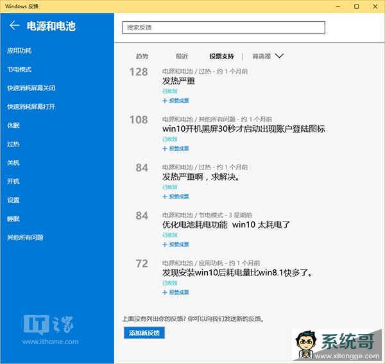Open the 发热严重啊，求解决。 feedback

201,177
